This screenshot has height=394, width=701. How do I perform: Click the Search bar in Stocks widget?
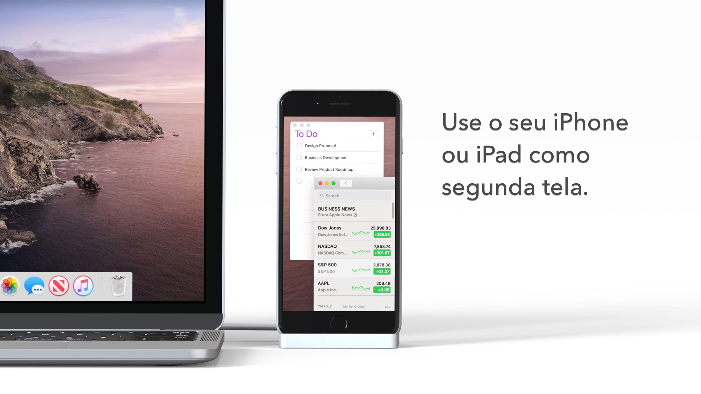(x=354, y=195)
